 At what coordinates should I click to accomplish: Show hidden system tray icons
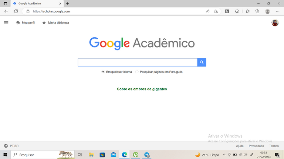(x=224, y=155)
